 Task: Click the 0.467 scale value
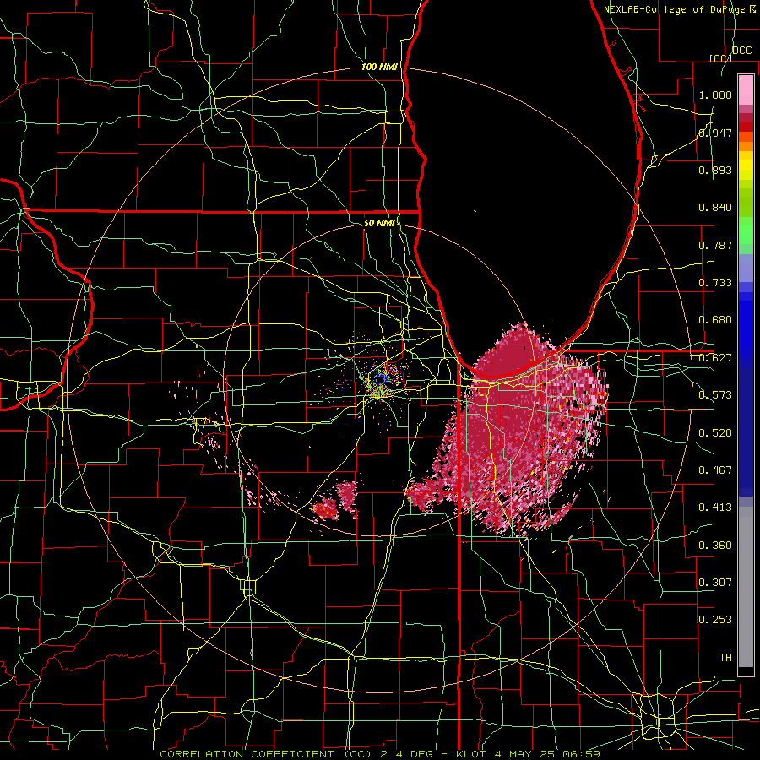(x=715, y=470)
